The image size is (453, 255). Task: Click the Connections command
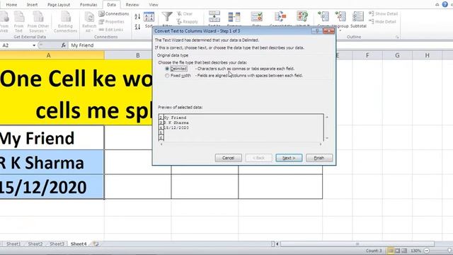114,13
